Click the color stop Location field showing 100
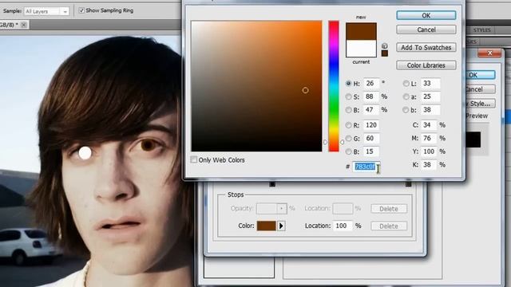The image size is (511, 287). [x=343, y=226]
